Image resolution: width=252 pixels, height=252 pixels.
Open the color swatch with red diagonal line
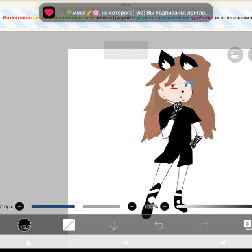point(69,225)
